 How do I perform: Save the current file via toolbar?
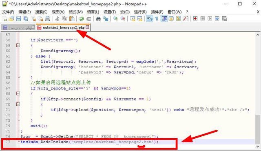coord(18,19)
